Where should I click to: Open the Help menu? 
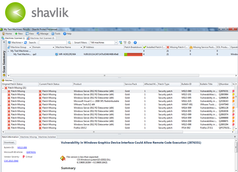(x=67, y=34)
